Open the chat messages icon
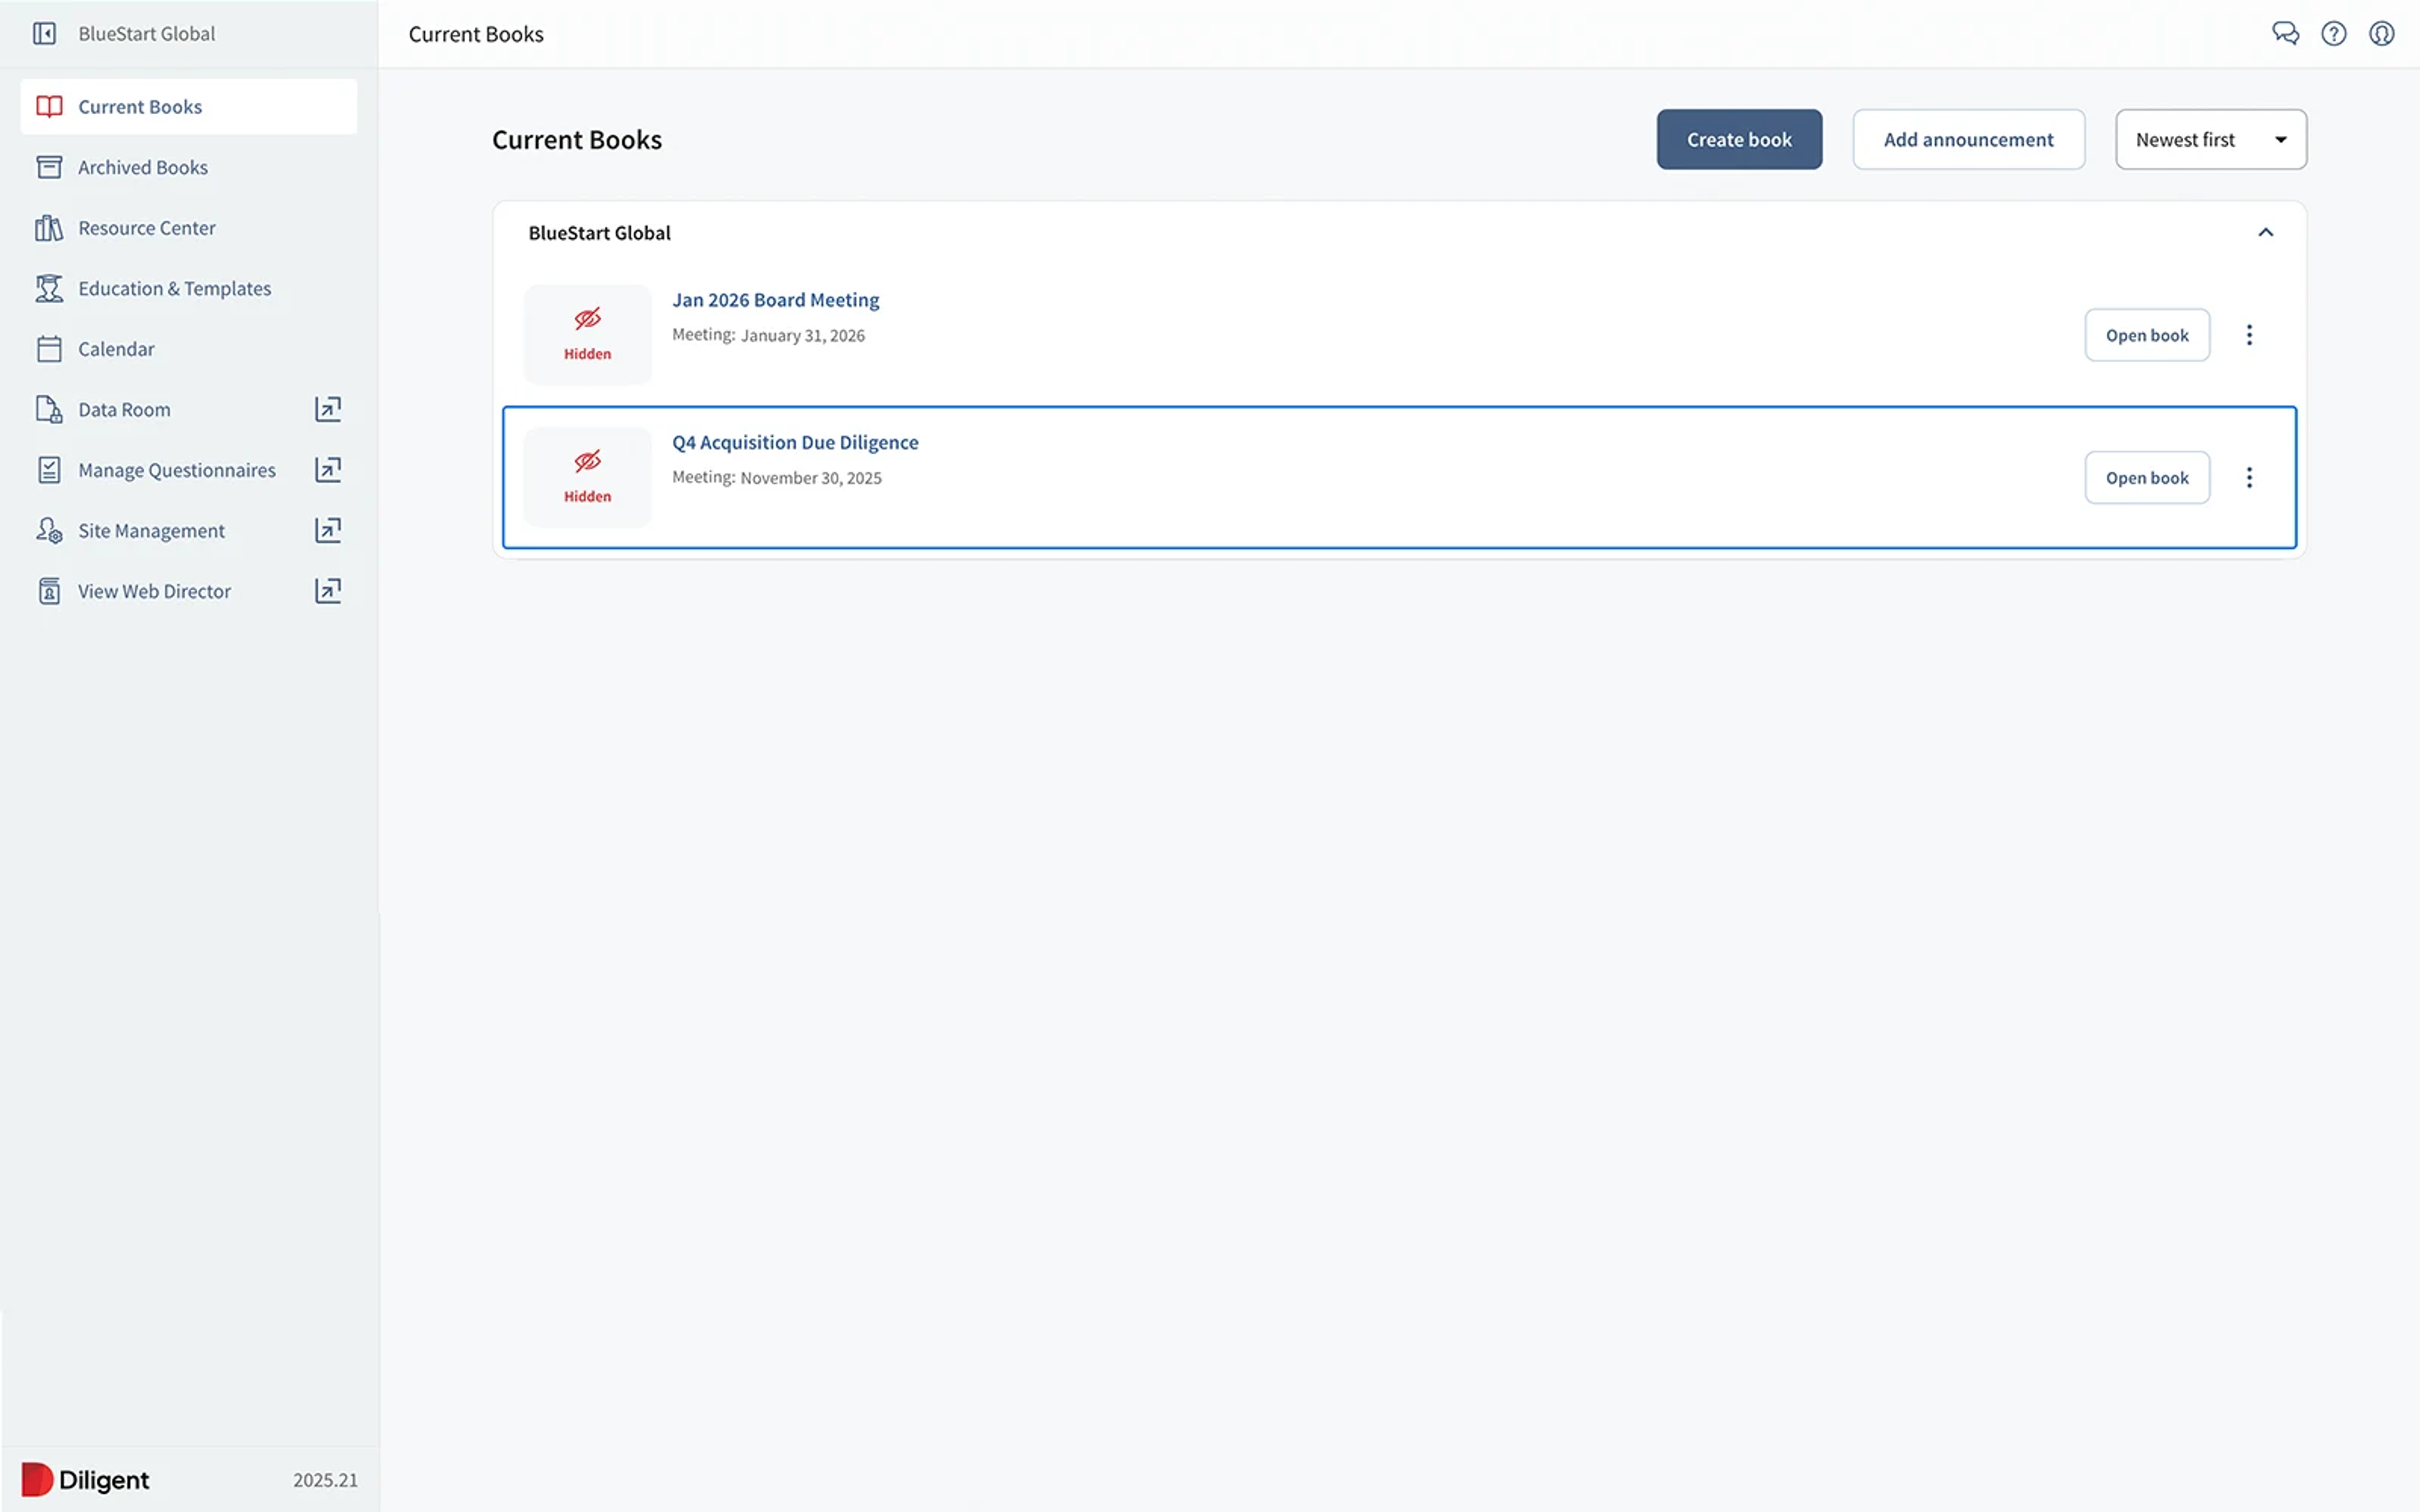 pyautogui.click(x=2285, y=34)
